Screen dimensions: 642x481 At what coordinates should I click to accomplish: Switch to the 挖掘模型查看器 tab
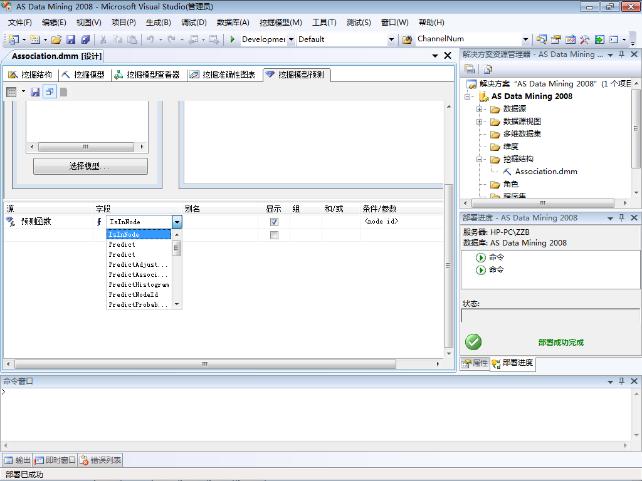click(147, 75)
